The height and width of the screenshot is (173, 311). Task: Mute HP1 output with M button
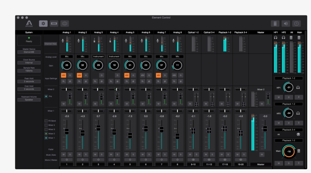coord(279,97)
